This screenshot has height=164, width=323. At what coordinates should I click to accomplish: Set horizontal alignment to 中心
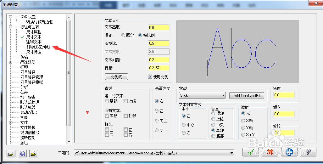(184, 125)
